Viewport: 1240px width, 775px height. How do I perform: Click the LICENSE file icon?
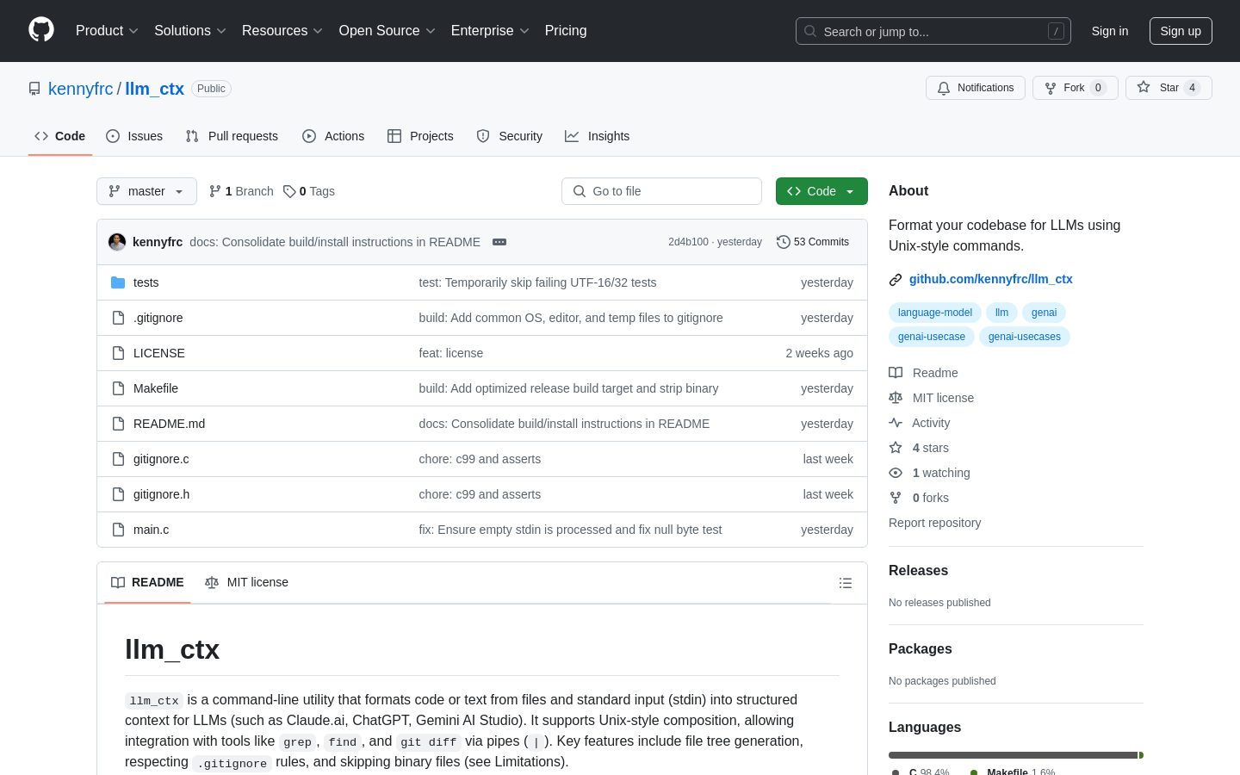pyautogui.click(x=118, y=353)
